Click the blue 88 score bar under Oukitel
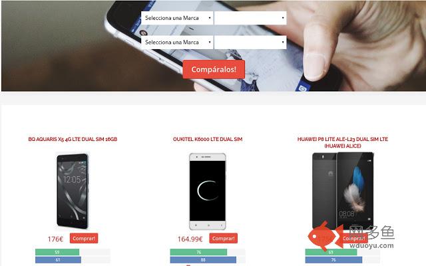Screen dimensions: 426x266 [x=203, y=260]
